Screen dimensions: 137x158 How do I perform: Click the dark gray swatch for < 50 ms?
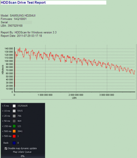click(x=14, y=121)
